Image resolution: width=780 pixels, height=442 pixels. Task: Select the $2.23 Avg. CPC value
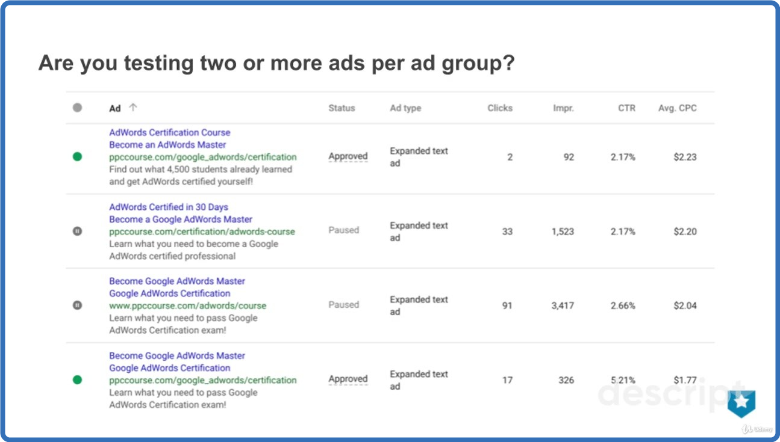point(685,157)
